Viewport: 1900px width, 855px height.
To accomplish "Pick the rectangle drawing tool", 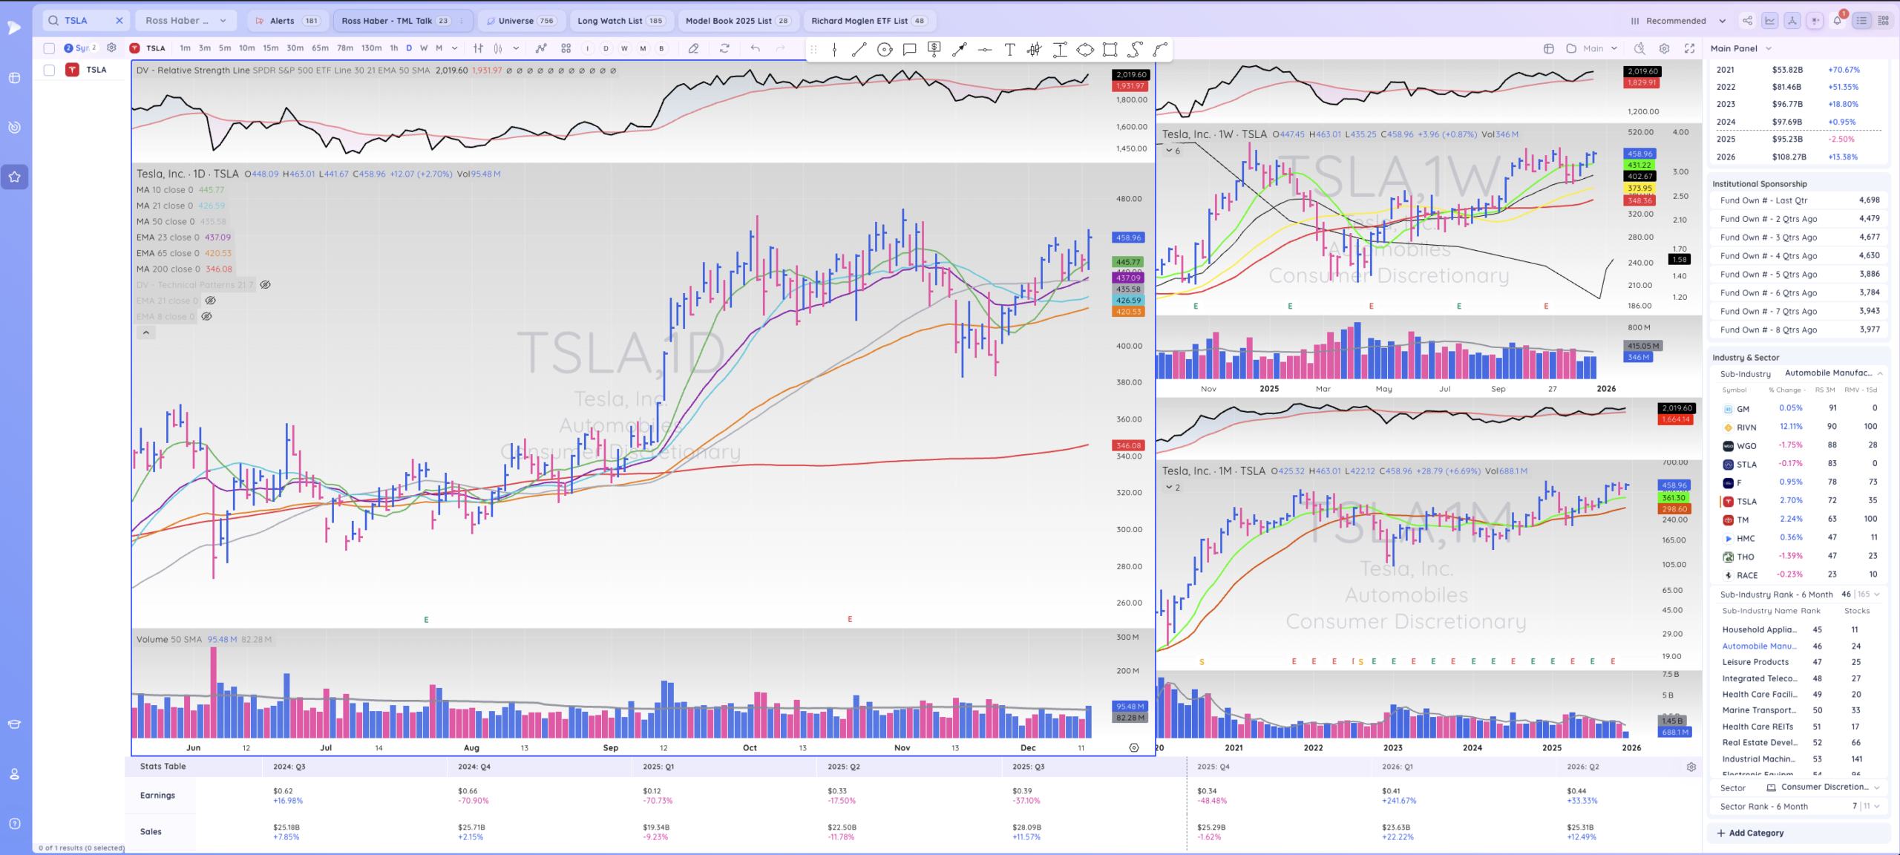I will (x=1110, y=49).
